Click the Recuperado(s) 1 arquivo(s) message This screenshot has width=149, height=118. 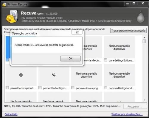coord(44,45)
